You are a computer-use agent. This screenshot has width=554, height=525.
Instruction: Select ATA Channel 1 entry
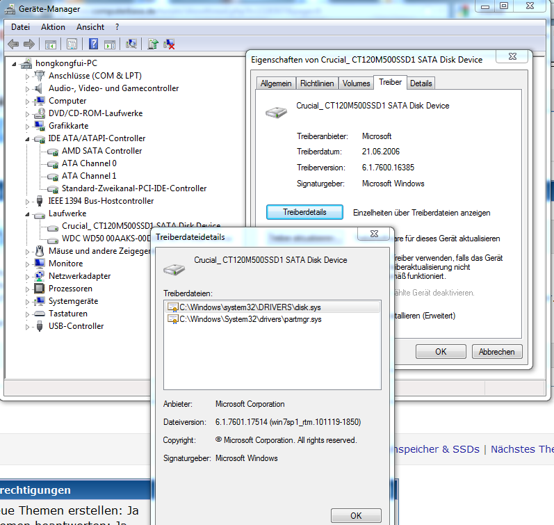[x=89, y=176]
